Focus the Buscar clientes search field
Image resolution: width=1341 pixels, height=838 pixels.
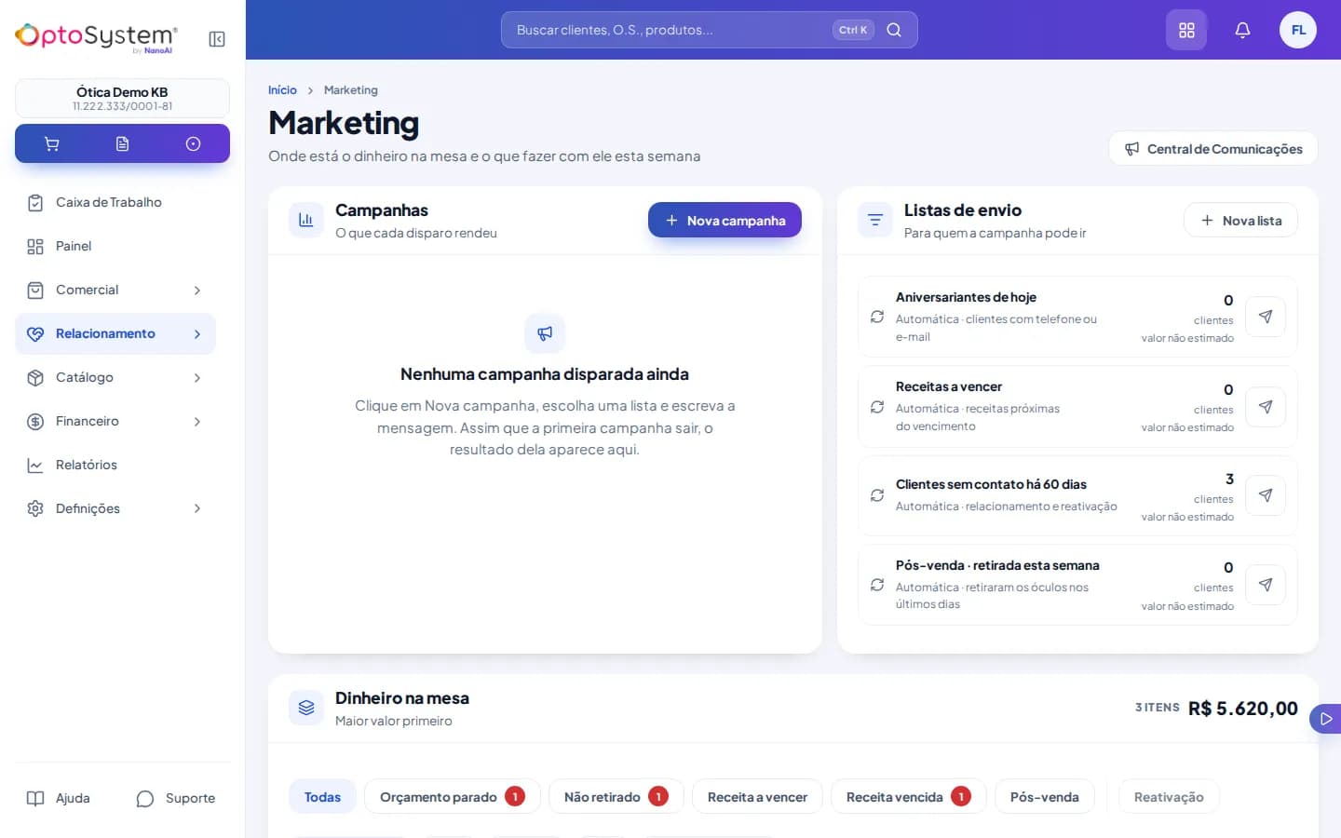pyautogui.click(x=709, y=30)
